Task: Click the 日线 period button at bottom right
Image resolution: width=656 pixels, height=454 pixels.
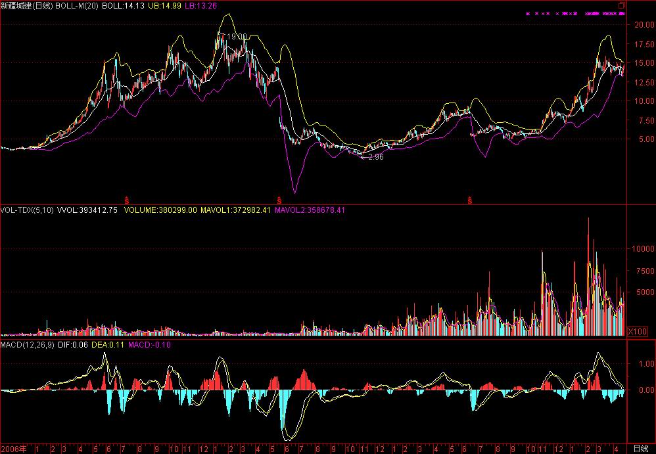Action: tap(641, 449)
